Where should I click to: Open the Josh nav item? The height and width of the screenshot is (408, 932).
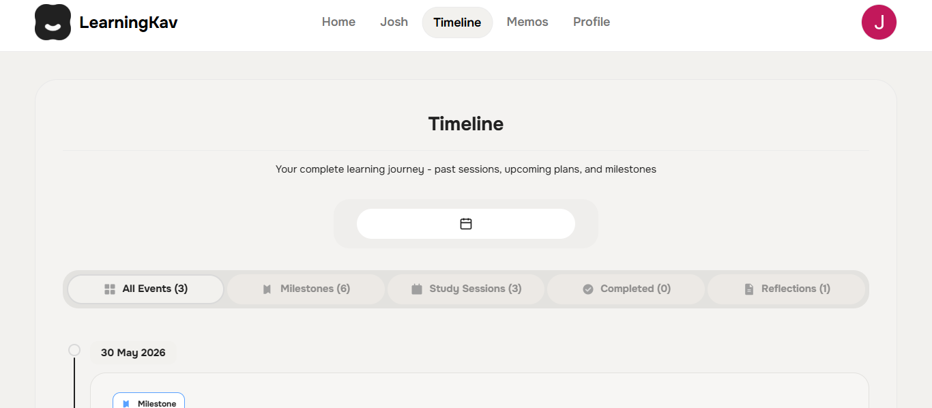tap(394, 22)
